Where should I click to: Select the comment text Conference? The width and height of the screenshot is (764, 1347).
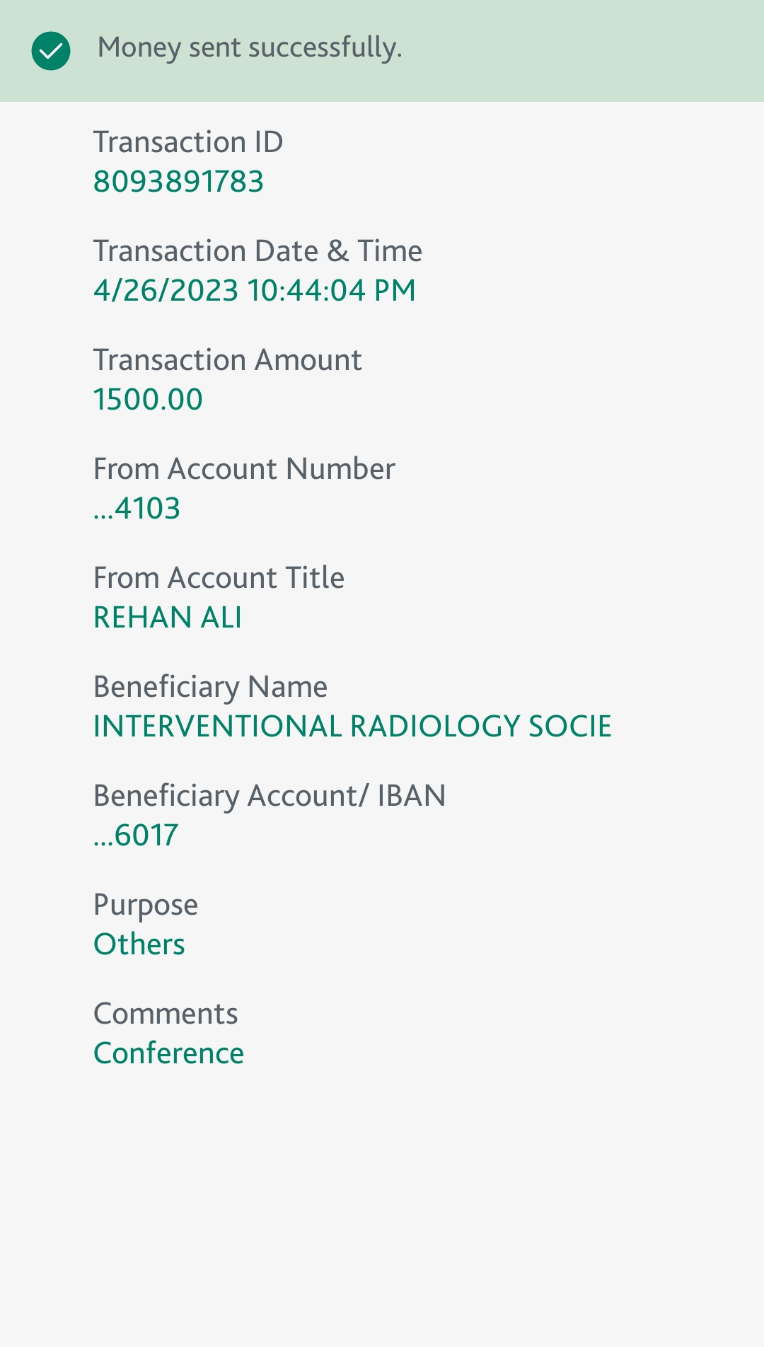point(168,1053)
